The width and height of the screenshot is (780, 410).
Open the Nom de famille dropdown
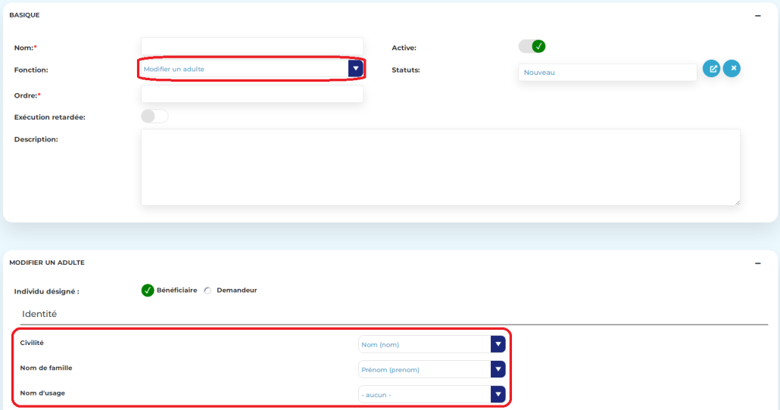(497, 369)
